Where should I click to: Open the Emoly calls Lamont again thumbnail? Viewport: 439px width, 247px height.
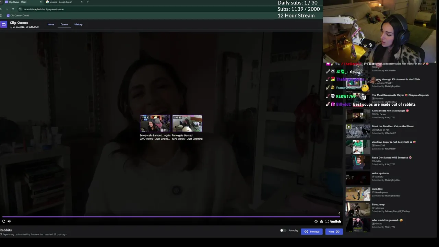pyautogui.click(x=155, y=123)
